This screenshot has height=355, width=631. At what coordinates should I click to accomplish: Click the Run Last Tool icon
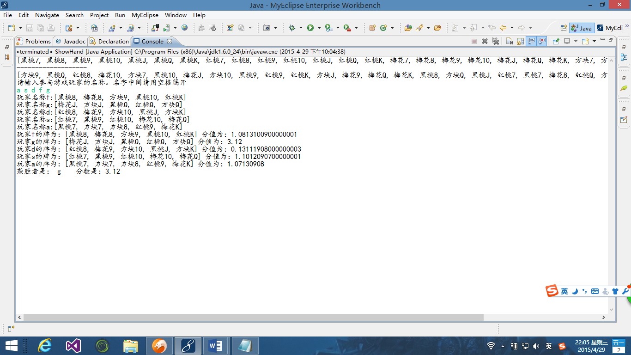(347, 28)
